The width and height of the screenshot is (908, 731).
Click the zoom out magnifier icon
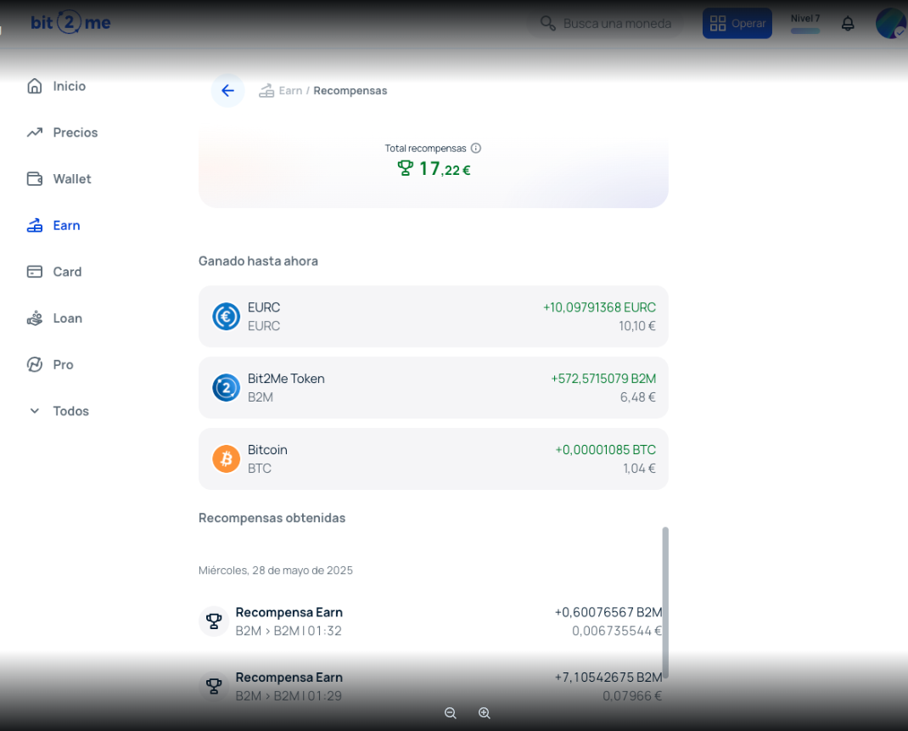coord(451,713)
